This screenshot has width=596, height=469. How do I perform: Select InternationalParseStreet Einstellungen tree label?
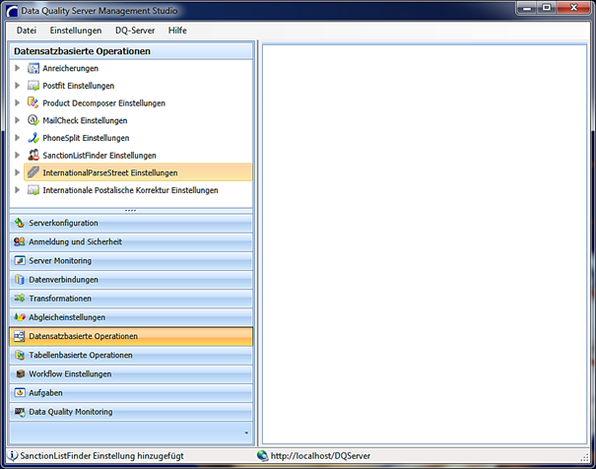click(x=110, y=173)
